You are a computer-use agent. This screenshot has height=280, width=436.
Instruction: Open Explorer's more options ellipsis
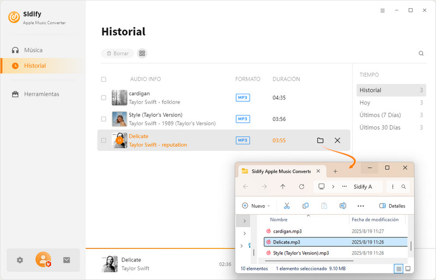click(361, 206)
